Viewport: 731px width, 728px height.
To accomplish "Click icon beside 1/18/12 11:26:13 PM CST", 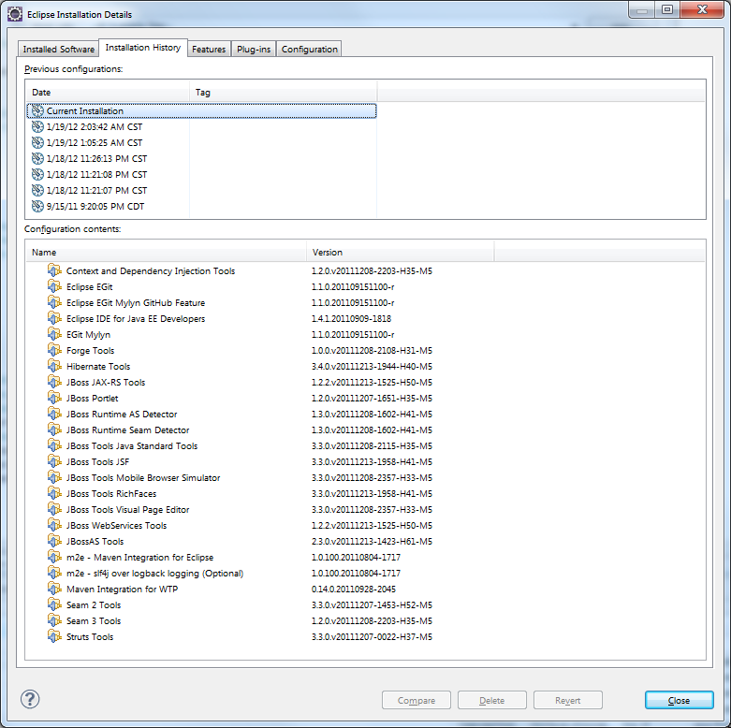I will click(x=37, y=158).
